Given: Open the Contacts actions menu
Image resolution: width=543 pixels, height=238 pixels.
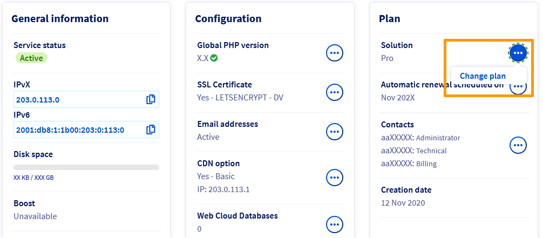Looking at the screenshot, I should [518, 145].
